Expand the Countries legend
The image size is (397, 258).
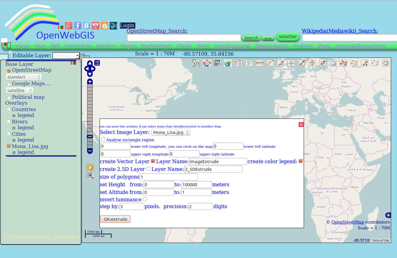coord(14,116)
